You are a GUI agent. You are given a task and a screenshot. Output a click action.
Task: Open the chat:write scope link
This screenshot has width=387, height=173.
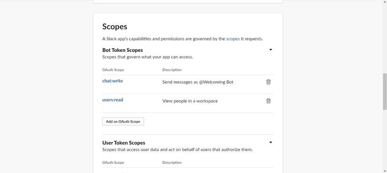[112, 81]
